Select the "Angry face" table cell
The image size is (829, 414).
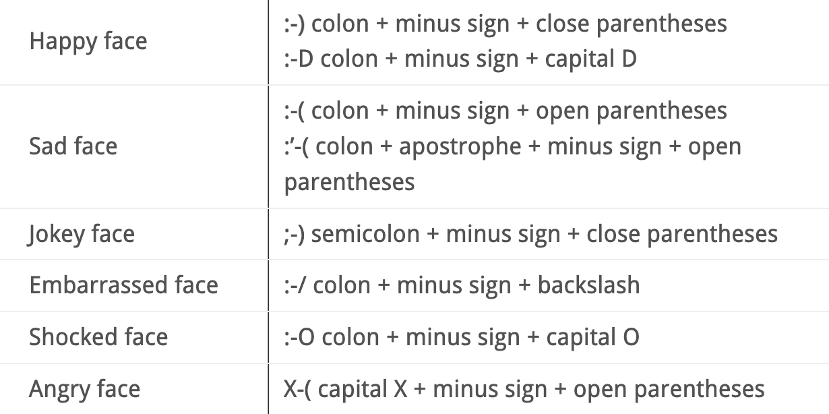84,389
